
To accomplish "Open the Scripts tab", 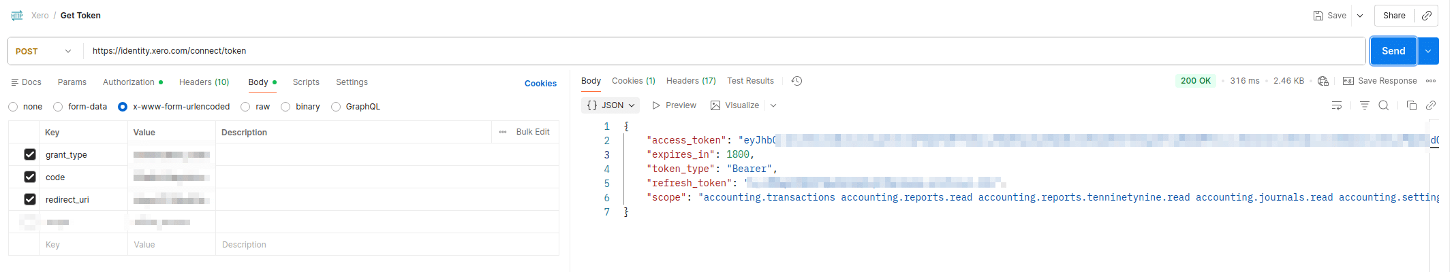I will (x=306, y=82).
